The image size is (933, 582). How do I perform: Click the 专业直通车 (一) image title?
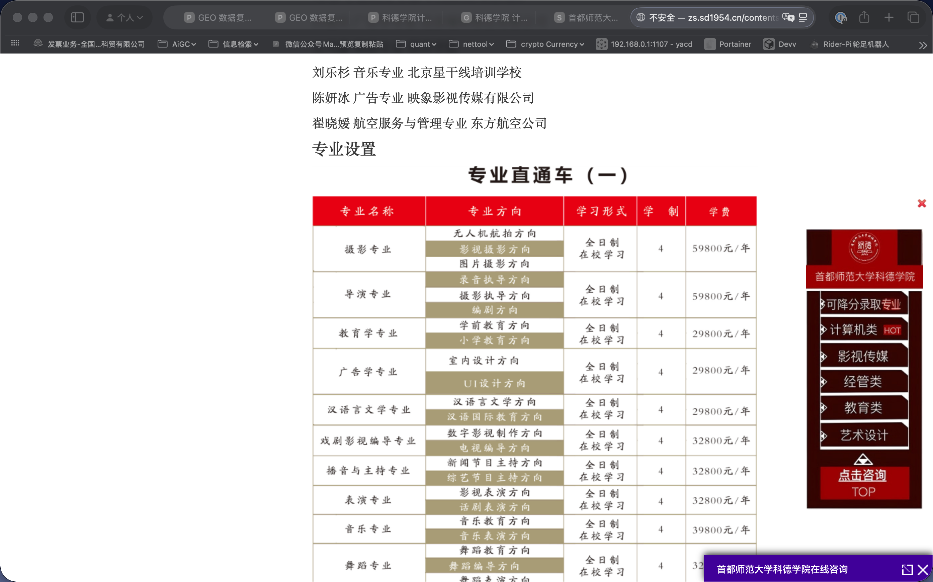(x=549, y=175)
